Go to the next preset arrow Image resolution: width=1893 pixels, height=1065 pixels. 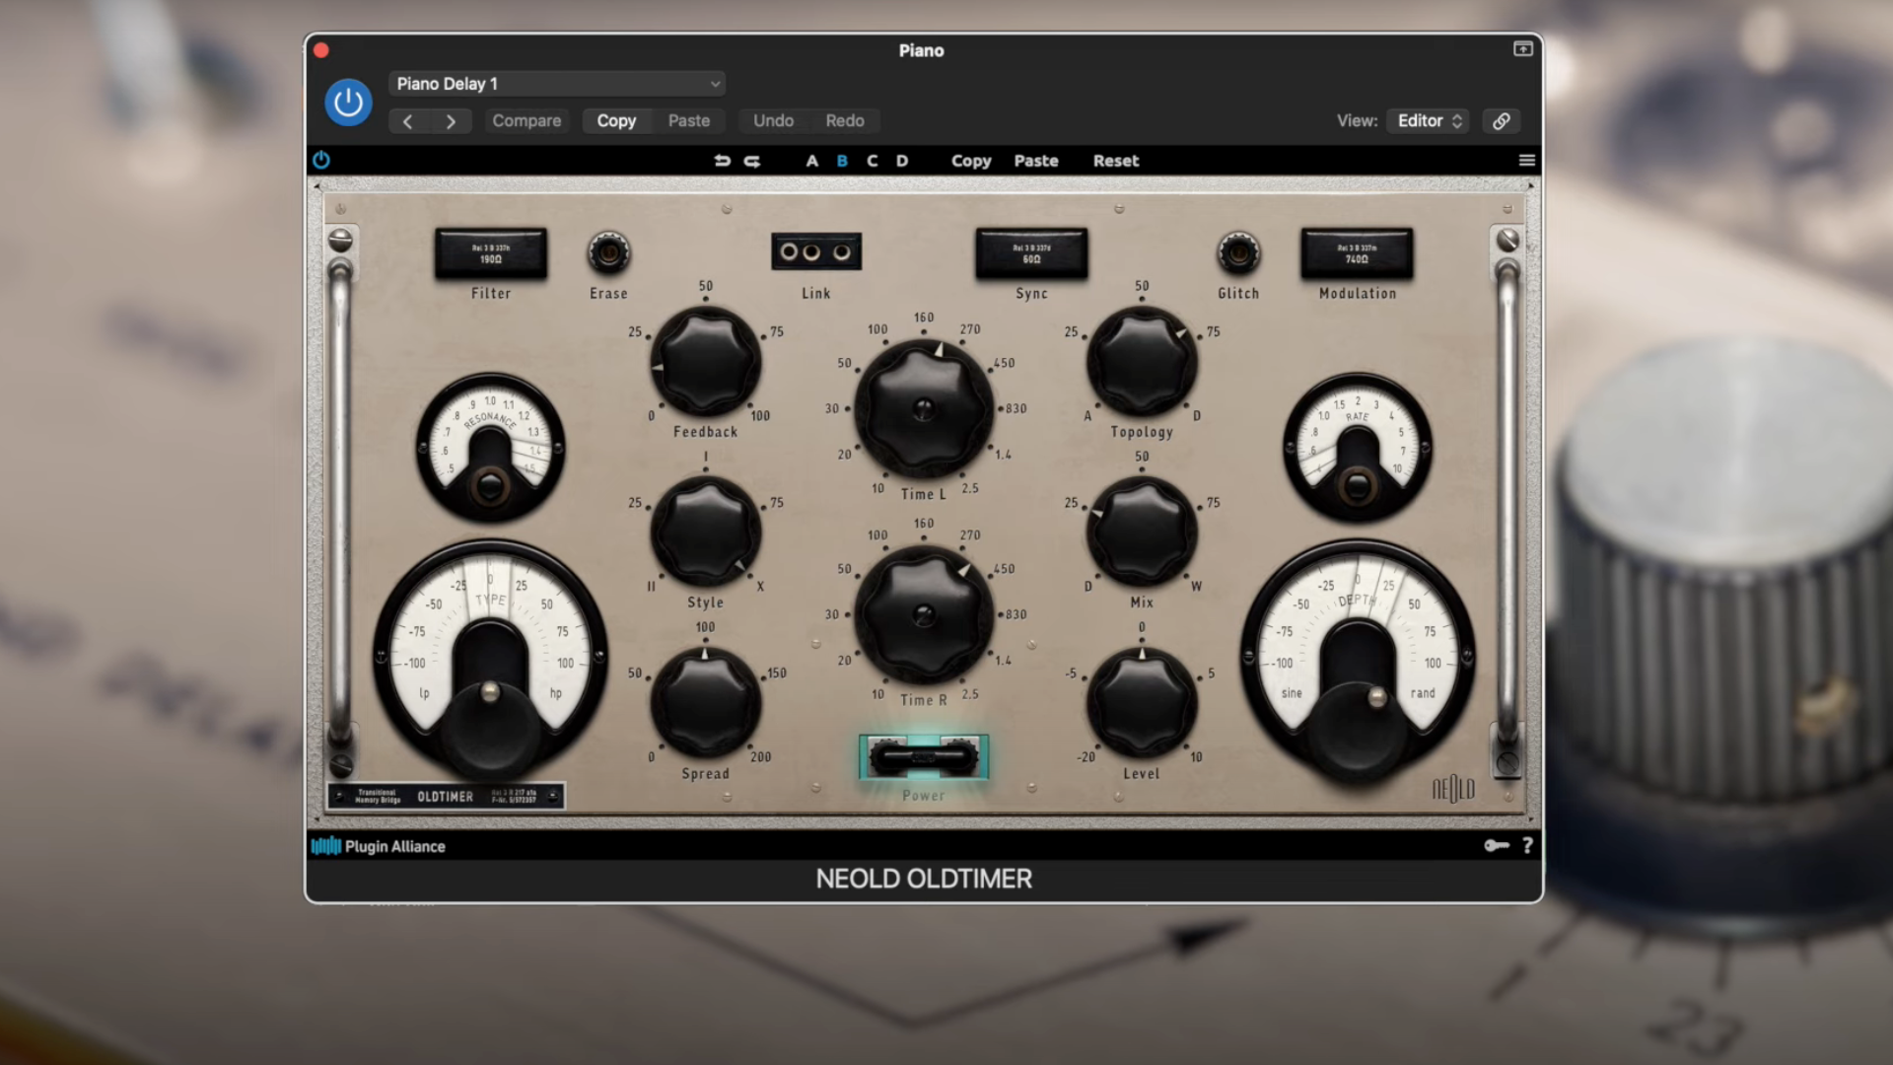pyautogui.click(x=451, y=120)
